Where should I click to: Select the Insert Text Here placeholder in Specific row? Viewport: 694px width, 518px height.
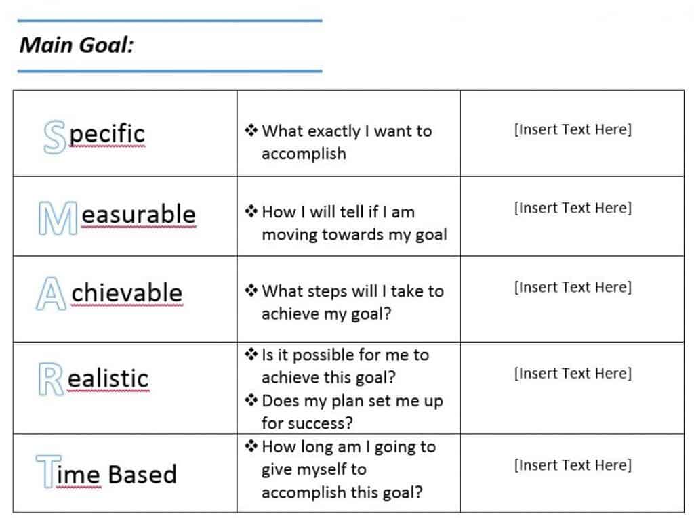(x=573, y=129)
